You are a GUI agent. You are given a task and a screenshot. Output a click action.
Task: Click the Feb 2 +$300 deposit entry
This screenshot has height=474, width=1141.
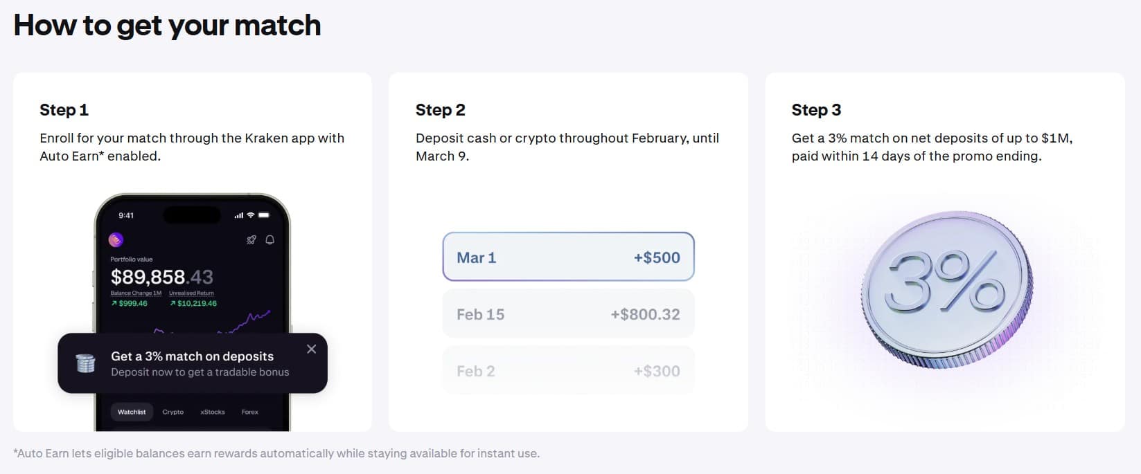click(x=568, y=371)
